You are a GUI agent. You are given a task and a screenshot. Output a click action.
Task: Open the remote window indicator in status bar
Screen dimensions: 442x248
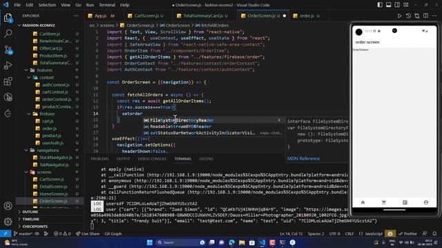[6, 234]
